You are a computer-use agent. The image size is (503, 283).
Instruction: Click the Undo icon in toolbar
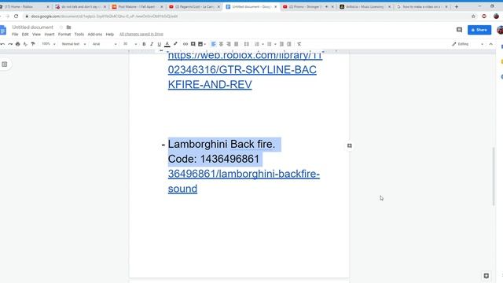point(2,44)
